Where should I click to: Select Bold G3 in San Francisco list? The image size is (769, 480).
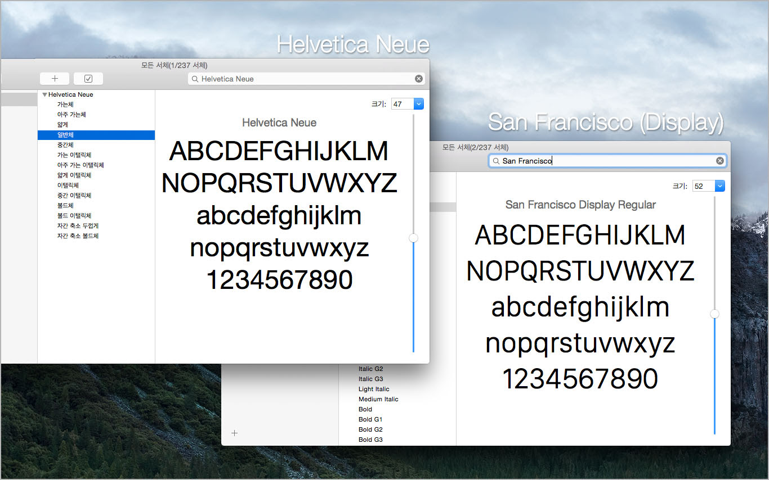[x=370, y=440]
